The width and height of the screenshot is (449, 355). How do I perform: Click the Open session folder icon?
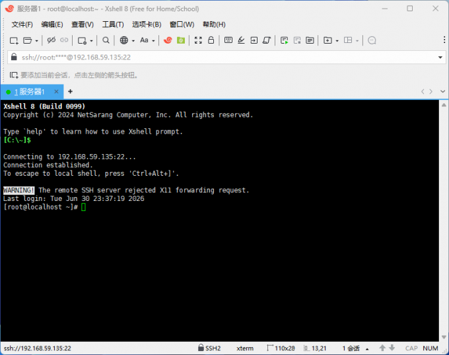click(27, 40)
